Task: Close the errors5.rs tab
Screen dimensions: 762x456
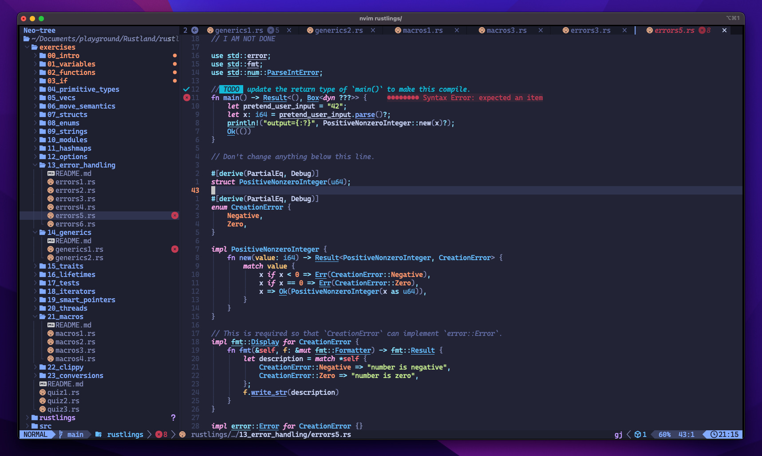Action: coord(724,30)
